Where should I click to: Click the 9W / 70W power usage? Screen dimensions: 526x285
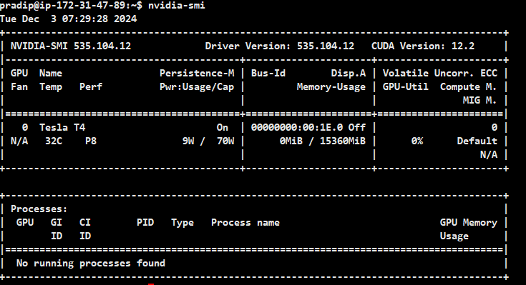[208, 141]
